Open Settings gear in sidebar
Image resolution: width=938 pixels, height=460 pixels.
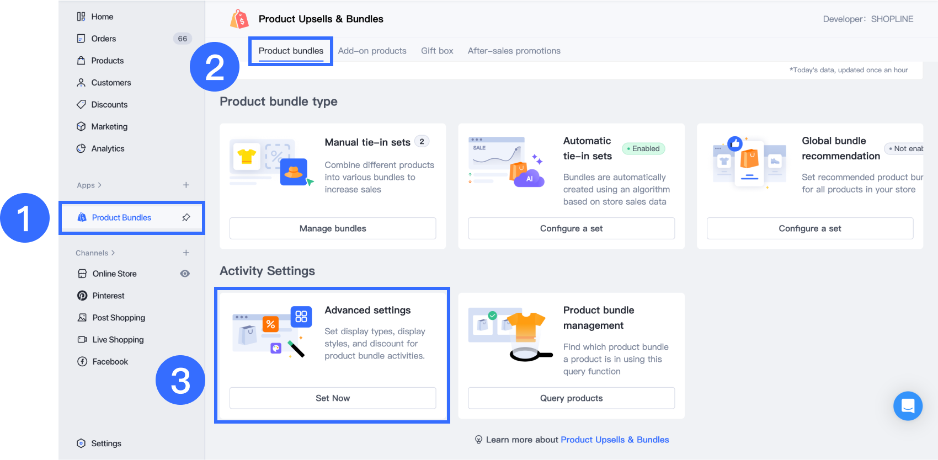coord(81,443)
